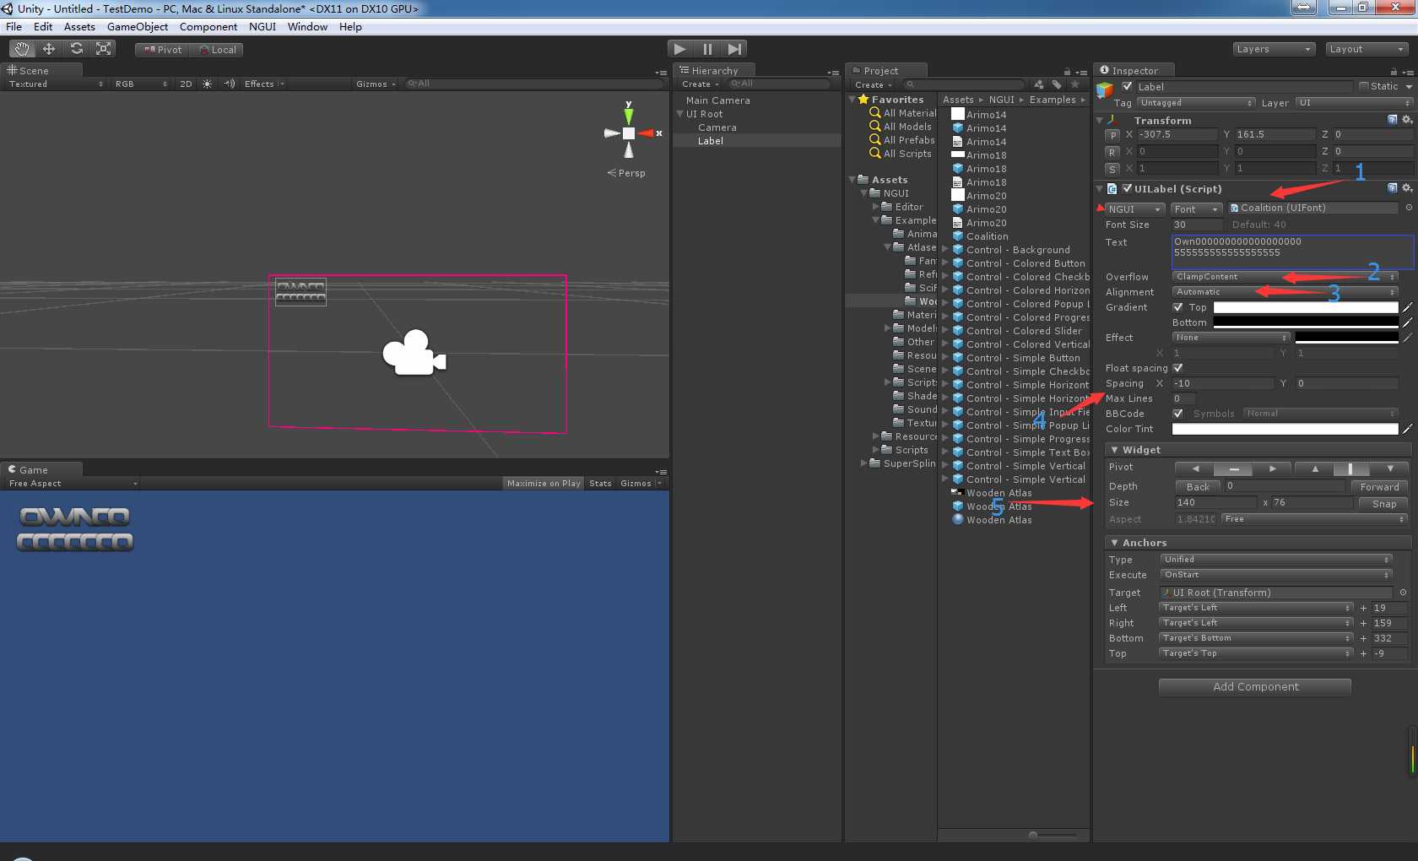Toggle the Label active checkbox
Screen dimensions: 1418x861
1127,86
